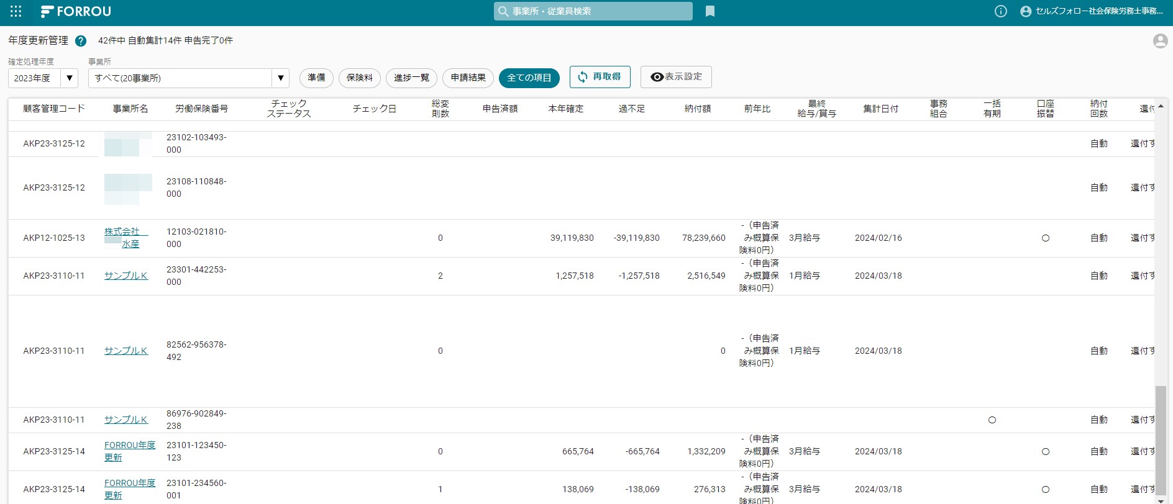Open 表示設定 display settings
1173x504 pixels.
click(x=676, y=77)
